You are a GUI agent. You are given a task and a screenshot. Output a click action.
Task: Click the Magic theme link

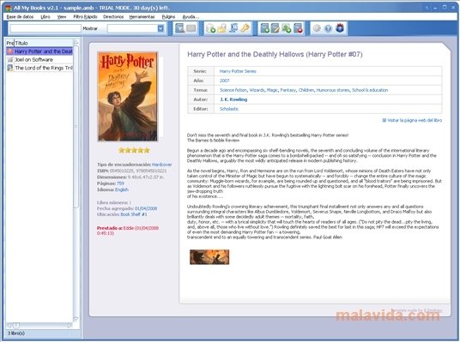[272, 90]
